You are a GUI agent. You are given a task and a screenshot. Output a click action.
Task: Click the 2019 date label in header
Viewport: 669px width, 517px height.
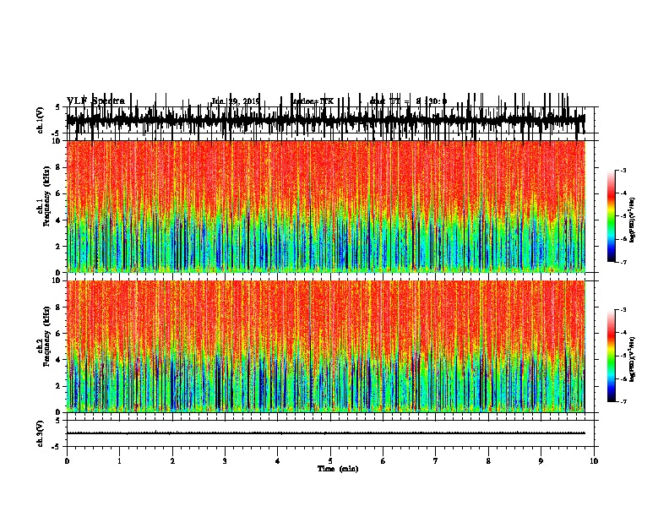coord(236,101)
